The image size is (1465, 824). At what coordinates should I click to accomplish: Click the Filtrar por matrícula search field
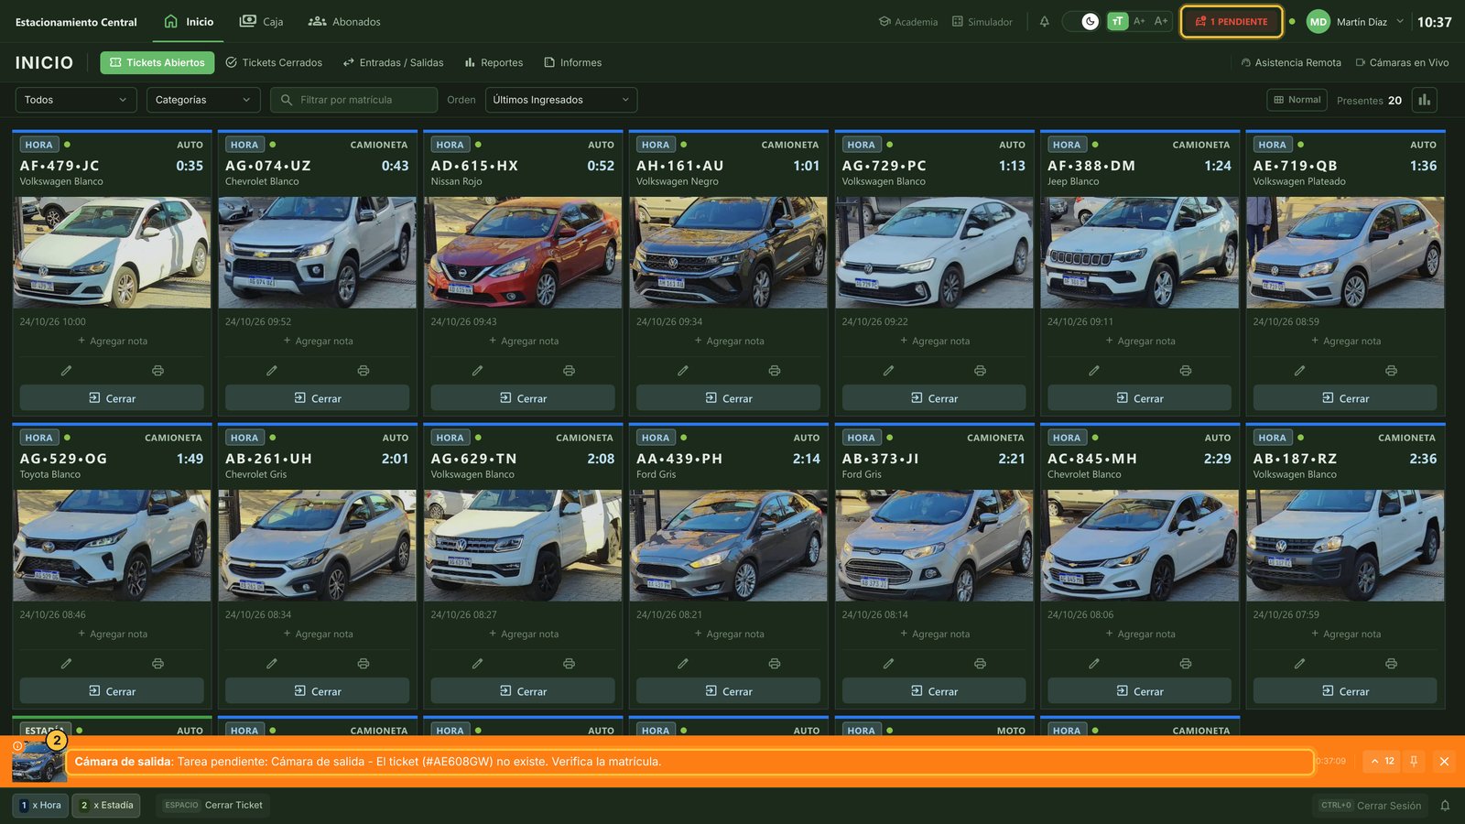click(x=353, y=100)
